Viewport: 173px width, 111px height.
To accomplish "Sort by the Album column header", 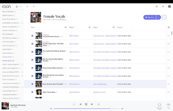I will 96,27.
